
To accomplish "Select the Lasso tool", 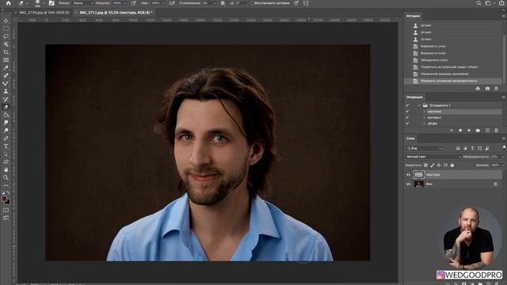I will pos(6,36).
